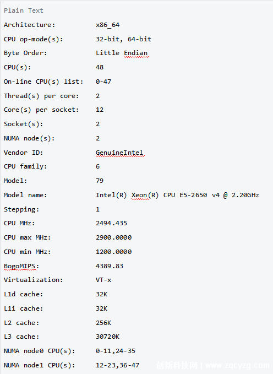Click the BogoMIPS label

(x=20, y=266)
